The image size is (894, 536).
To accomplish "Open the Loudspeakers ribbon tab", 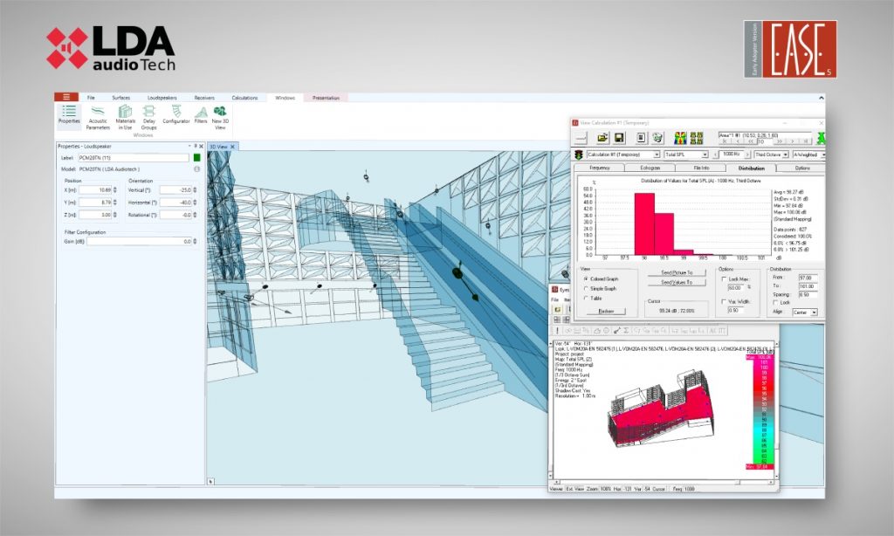I will [x=162, y=98].
